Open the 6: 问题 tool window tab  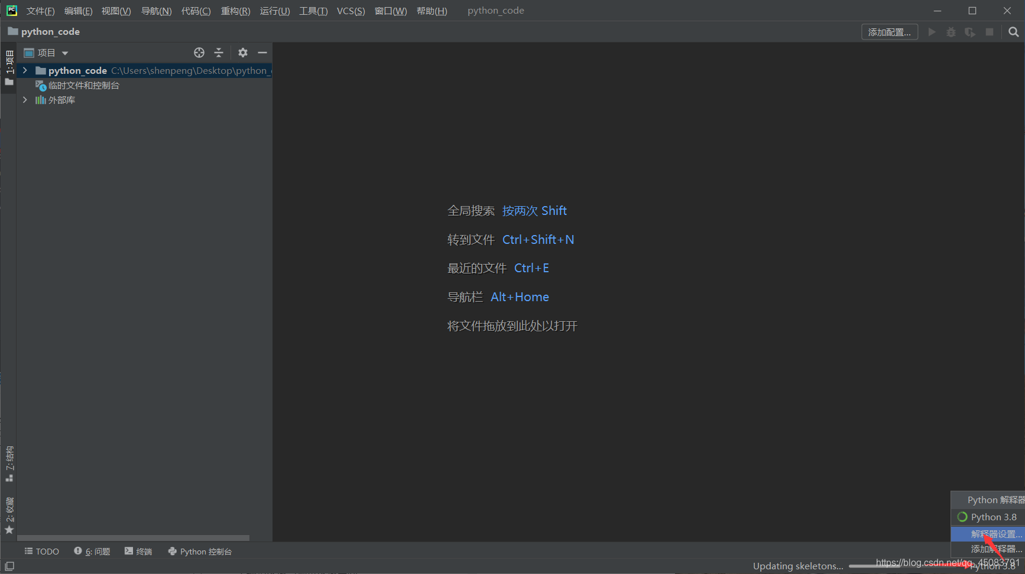[x=92, y=551]
